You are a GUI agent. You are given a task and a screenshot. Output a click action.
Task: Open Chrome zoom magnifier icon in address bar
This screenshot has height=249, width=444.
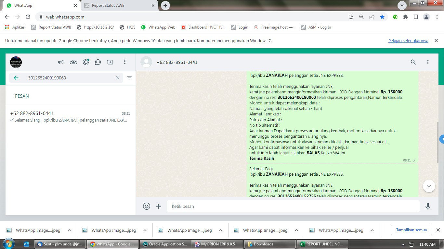pos(361,17)
